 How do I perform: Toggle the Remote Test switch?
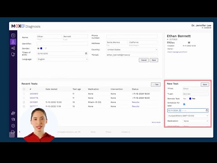pos(189,99)
